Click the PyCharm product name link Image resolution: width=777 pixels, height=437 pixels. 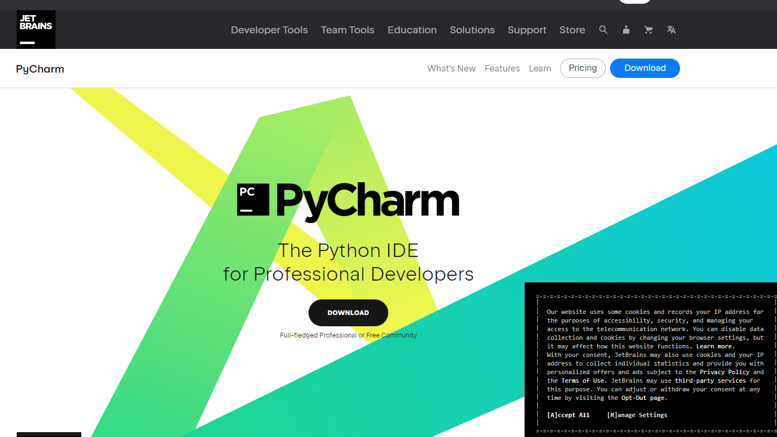click(x=40, y=69)
